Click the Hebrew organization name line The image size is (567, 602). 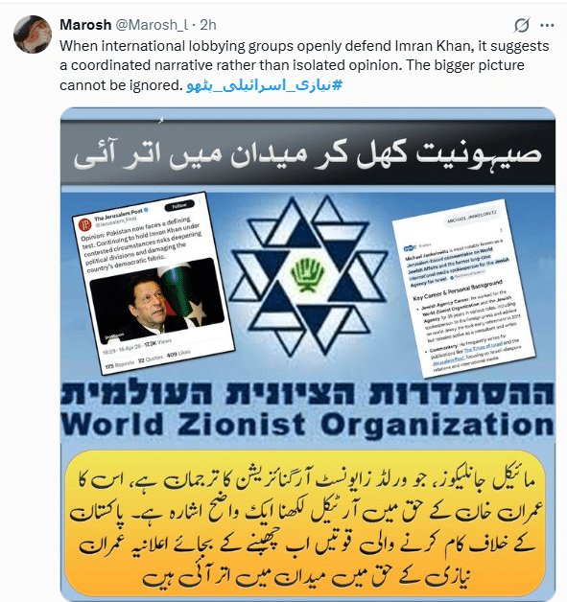click(x=307, y=392)
